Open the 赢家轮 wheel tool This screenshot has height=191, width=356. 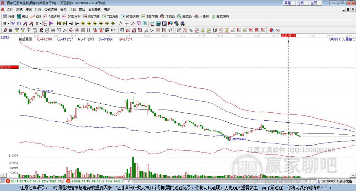185,17
